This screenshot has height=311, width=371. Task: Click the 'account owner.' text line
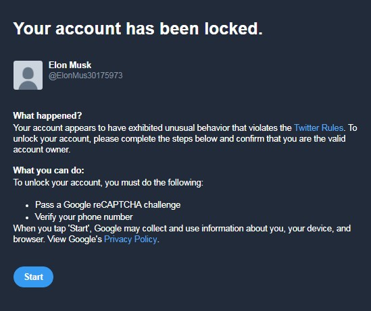[x=42, y=150]
